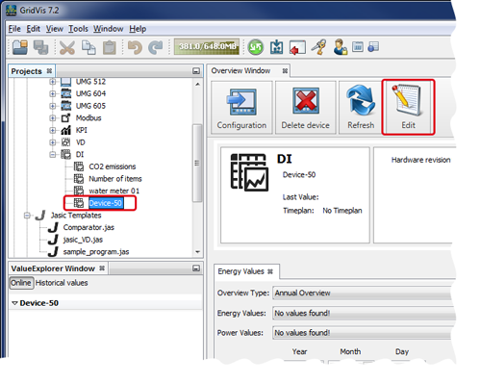Switch to Historical values mode
This screenshot has width=481, height=383.
(x=62, y=283)
